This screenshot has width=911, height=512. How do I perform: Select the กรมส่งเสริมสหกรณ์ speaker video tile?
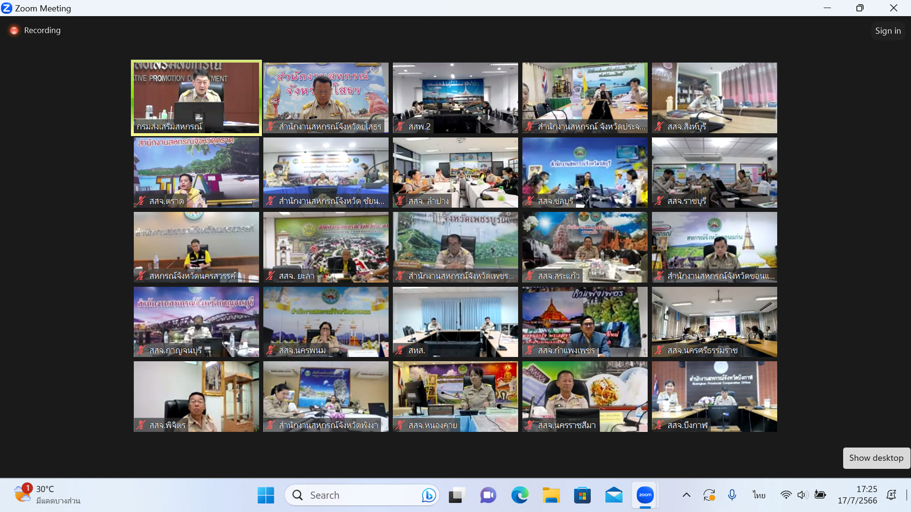pyautogui.click(x=196, y=98)
